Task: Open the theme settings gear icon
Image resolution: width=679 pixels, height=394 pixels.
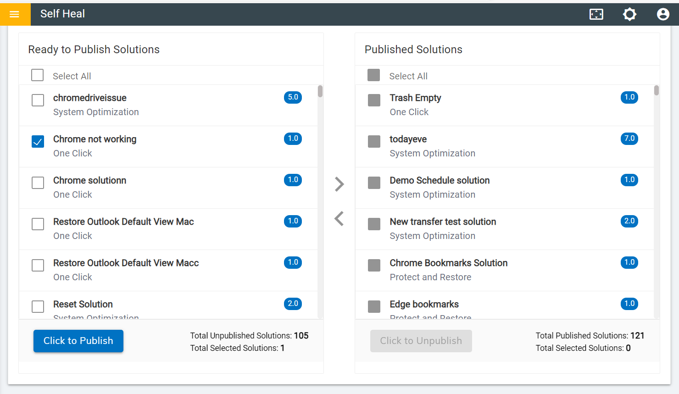Action: click(629, 14)
